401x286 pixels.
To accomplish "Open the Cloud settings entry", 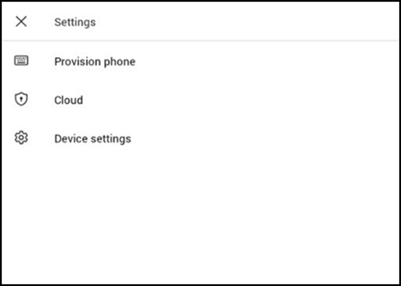I will click(x=68, y=100).
